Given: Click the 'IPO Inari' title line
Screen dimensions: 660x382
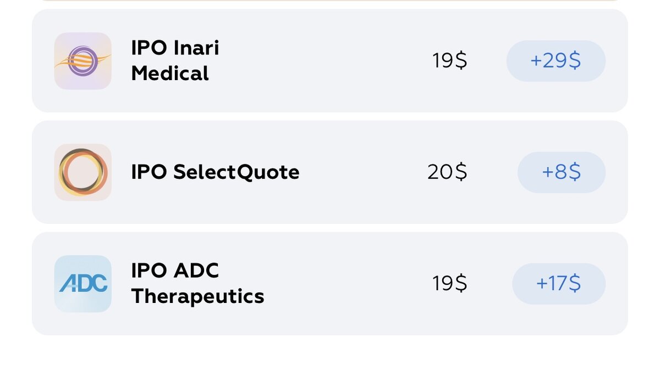Looking at the screenshot, I should (x=175, y=48).
